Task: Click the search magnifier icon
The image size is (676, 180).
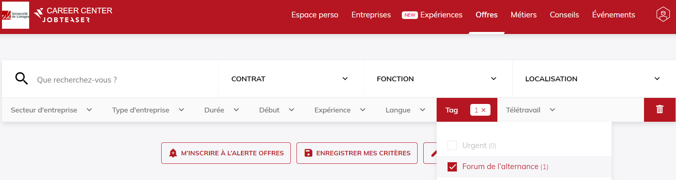Action: point(21,78)
